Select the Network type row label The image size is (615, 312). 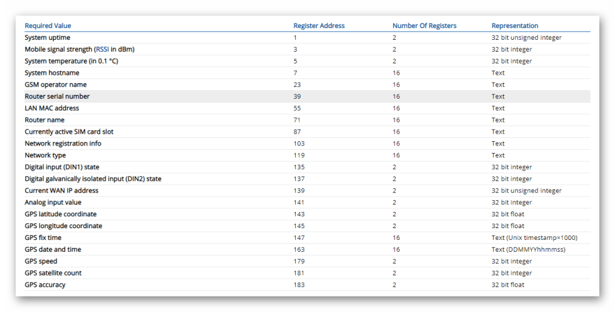[45, 155]
